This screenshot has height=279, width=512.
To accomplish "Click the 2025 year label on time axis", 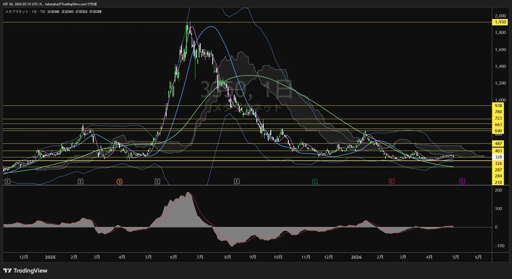I will click(50, 257).
